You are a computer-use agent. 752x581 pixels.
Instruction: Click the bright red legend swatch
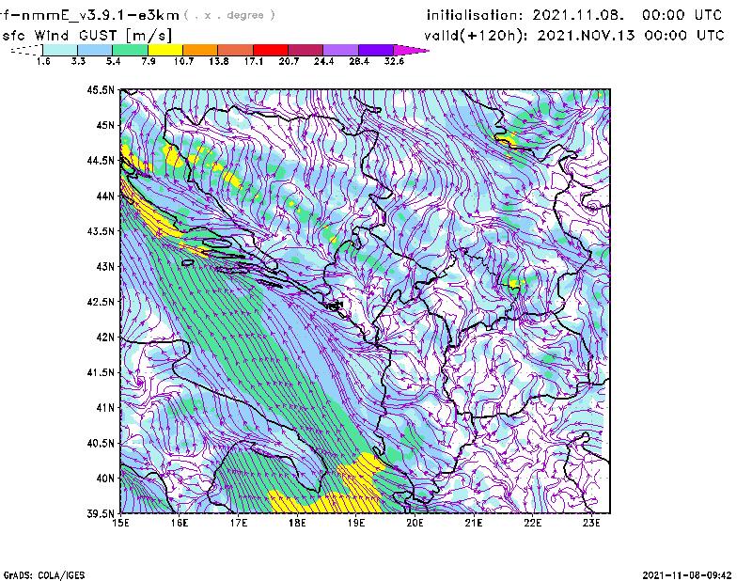(x=270, y=50)
